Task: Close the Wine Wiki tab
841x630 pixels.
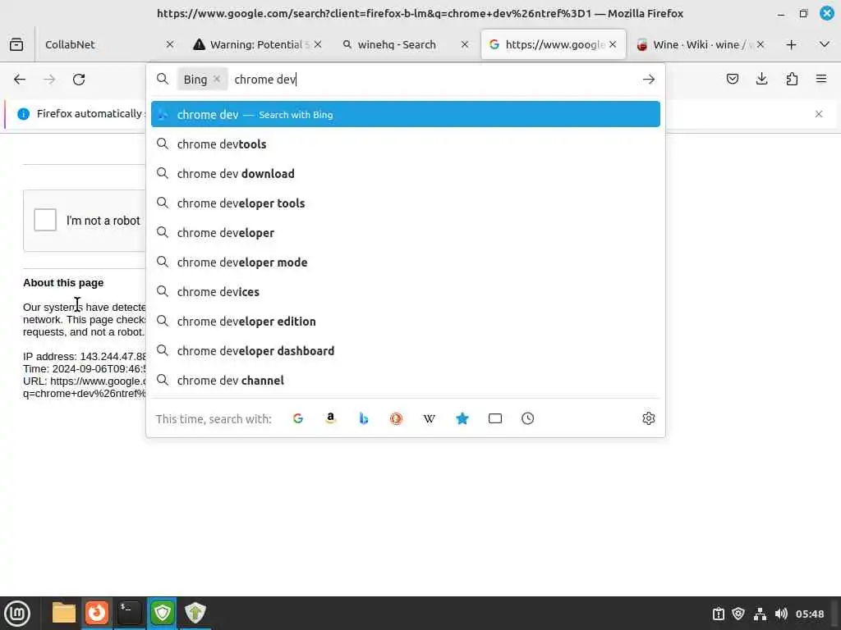Action: pos(761,44)
